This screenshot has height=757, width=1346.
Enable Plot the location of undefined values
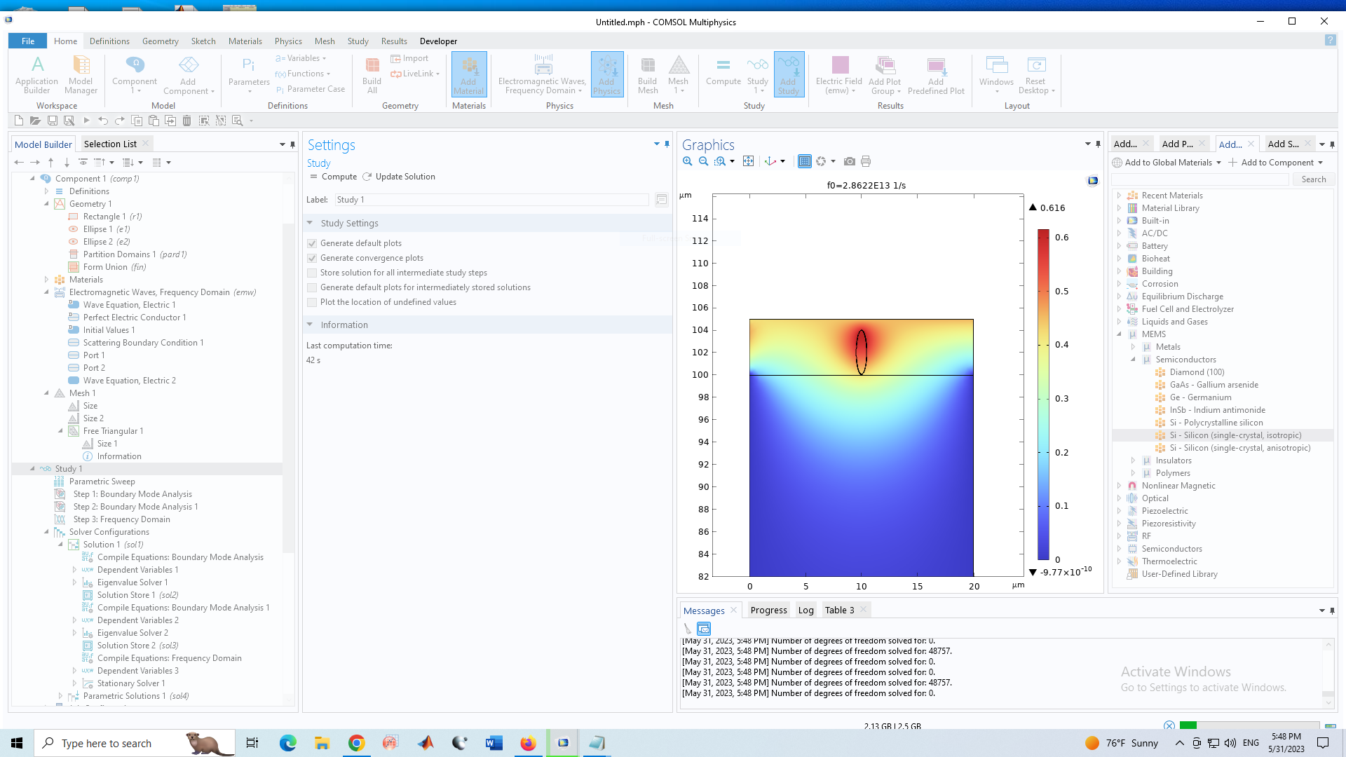click(x=312, y=302)
